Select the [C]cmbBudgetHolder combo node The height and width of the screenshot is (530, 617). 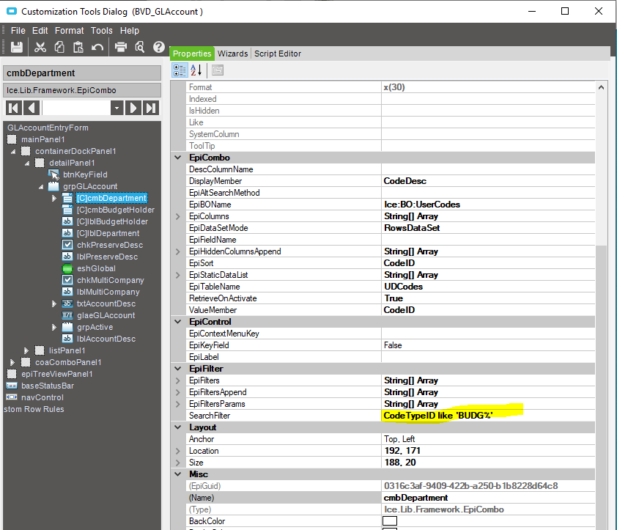(x=116, y=210)
